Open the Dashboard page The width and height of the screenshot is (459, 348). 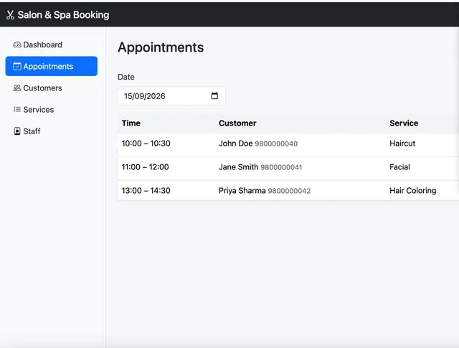click(51, 44)
